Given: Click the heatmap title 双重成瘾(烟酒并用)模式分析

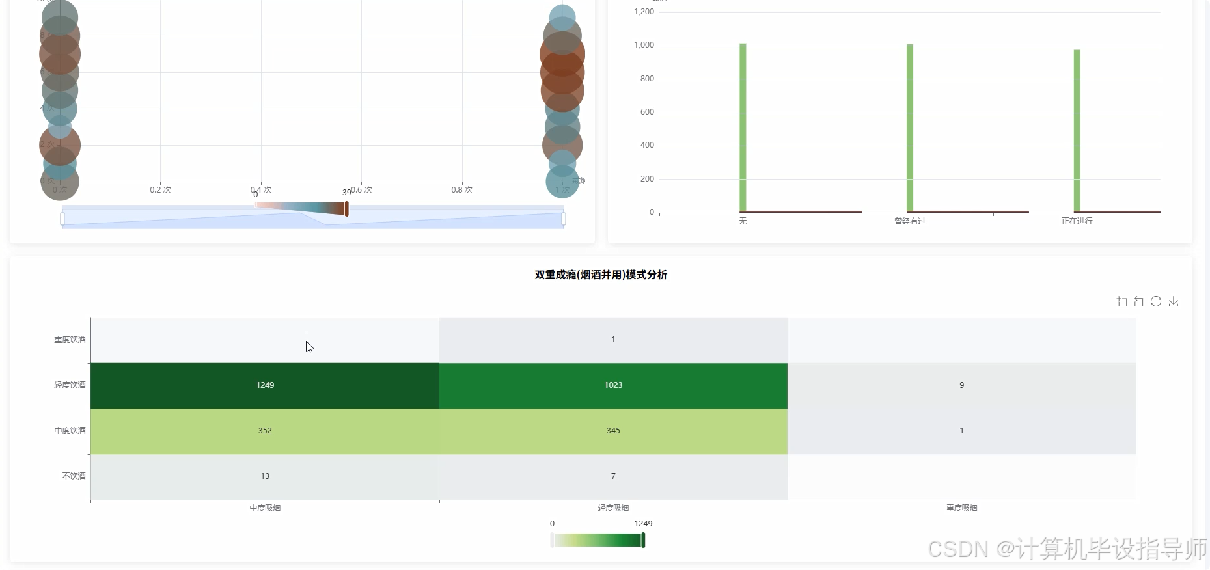Looking at the screenshot, I should tap(601, 275).
